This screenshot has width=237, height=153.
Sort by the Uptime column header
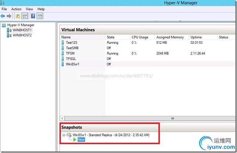203,37
